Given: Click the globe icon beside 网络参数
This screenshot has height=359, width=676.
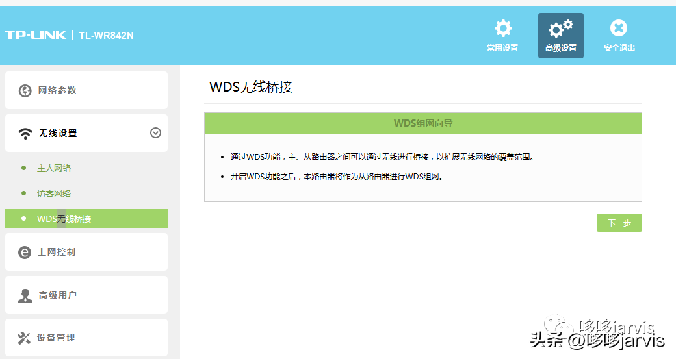Looking at the screenshot, I should (25, 91).
